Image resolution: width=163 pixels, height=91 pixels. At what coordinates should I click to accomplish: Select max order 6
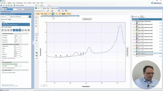click(x=57, y=14)
